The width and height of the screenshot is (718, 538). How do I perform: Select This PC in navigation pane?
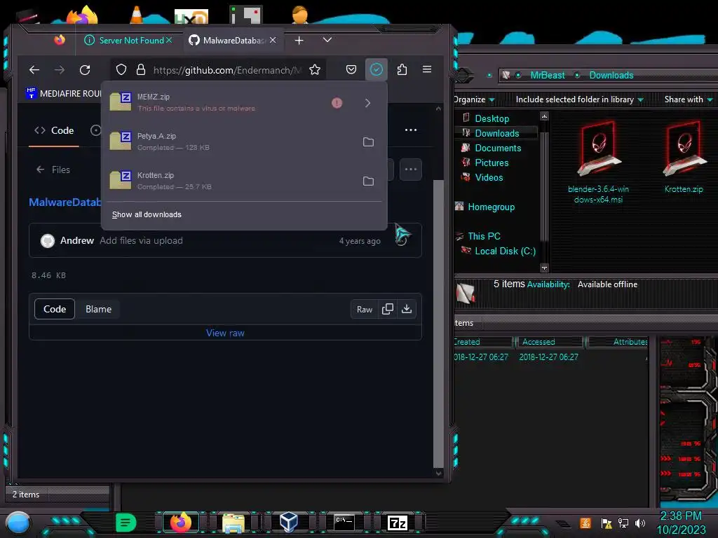click(484, 236)
